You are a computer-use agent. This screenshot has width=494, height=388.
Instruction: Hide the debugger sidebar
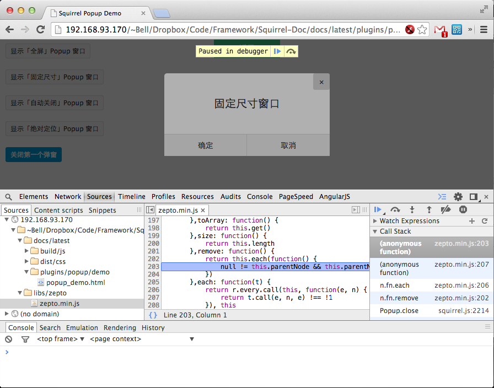pyautogui.click(x=356, y=210)
